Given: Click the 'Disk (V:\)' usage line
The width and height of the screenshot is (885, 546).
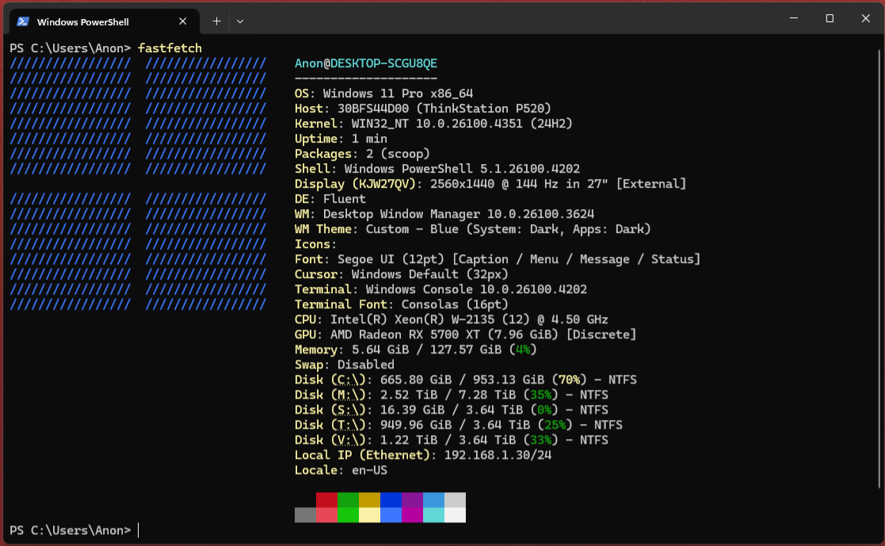Looking at the screenshot, I should pos(452,440).
